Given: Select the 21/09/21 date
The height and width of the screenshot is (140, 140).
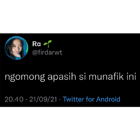Looking at the screenshot, I should tap(43, 99).
